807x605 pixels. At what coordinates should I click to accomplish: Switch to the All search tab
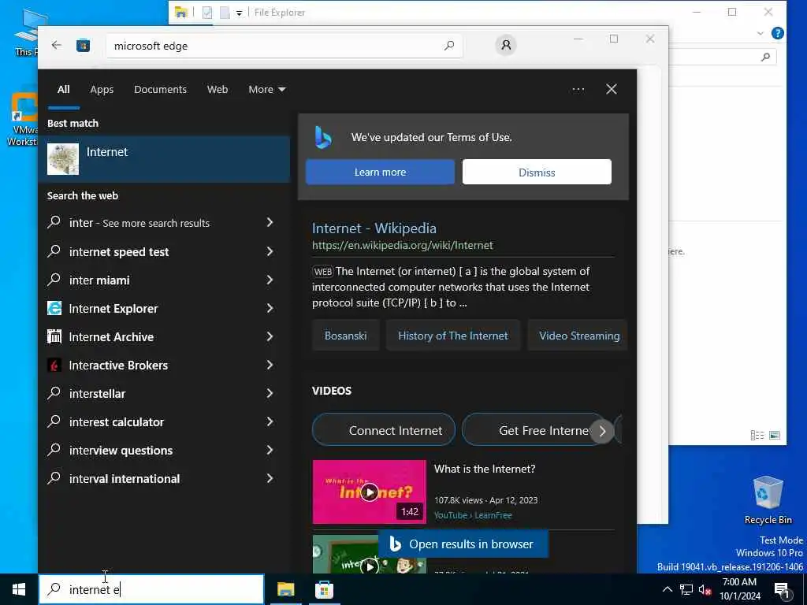(x=63, y=90)
